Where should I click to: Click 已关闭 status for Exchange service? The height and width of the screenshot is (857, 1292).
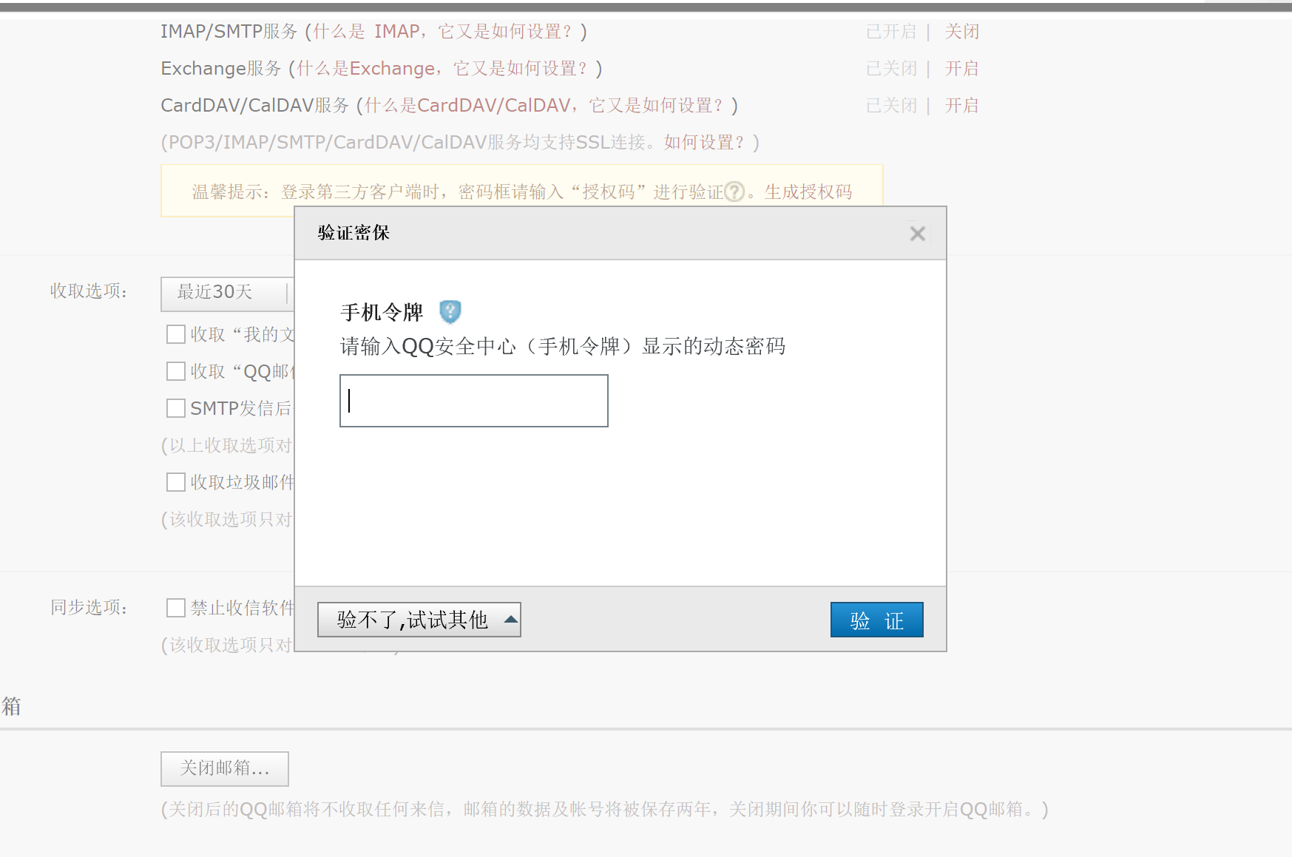point(891,69)
